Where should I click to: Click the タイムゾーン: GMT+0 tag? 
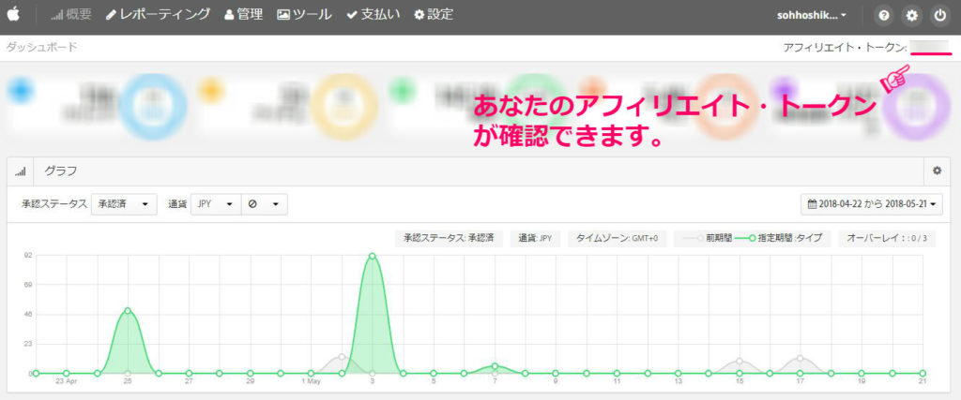tap(617, 239)
